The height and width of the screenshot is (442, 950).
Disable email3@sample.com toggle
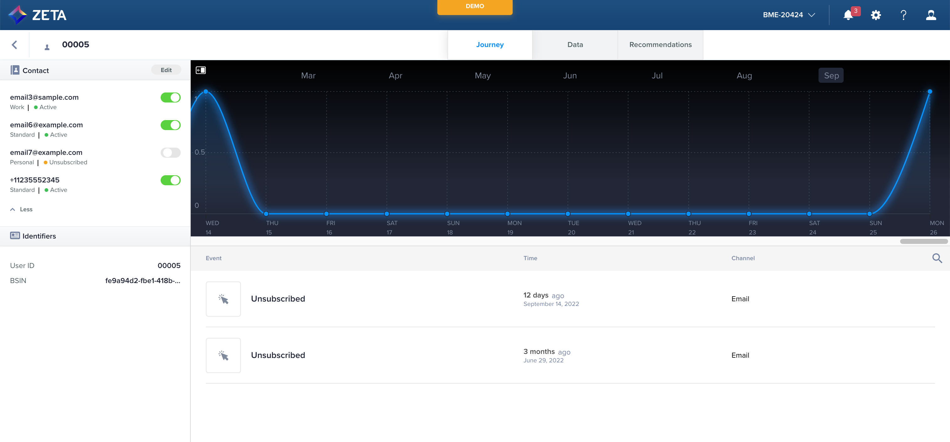click(170, 97)
